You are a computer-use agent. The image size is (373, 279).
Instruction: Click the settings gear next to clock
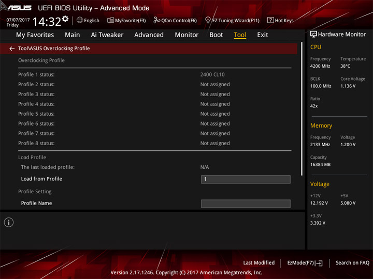pos(65,19)
